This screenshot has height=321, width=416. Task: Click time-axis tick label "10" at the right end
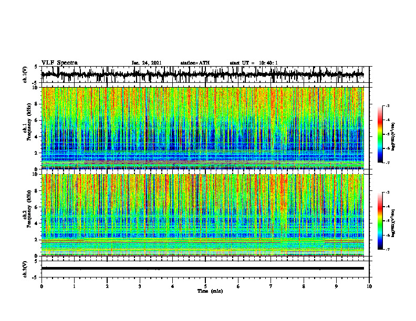click(369, 286)
